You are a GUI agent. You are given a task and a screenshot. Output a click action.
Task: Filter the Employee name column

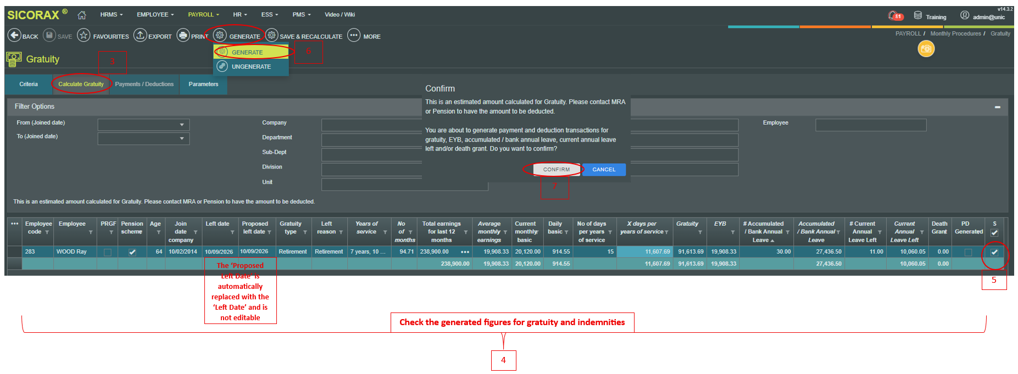click(91, 232)
